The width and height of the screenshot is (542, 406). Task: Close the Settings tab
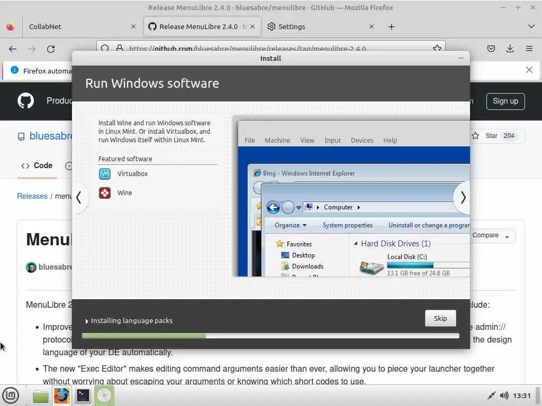(x=371, y=26)
